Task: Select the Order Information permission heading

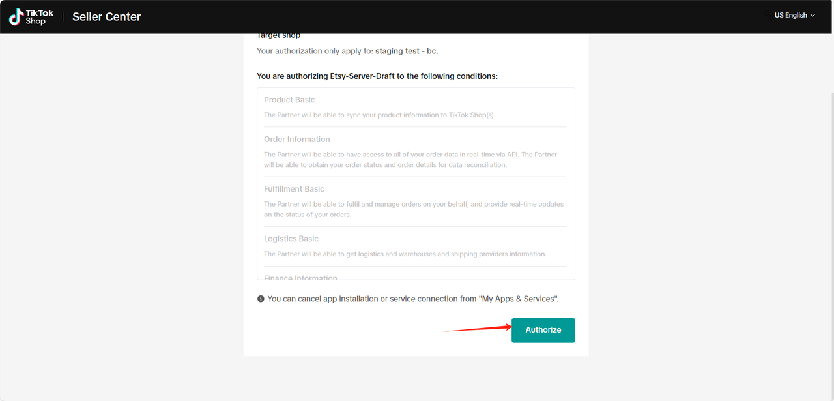Action: click(297, 139)
